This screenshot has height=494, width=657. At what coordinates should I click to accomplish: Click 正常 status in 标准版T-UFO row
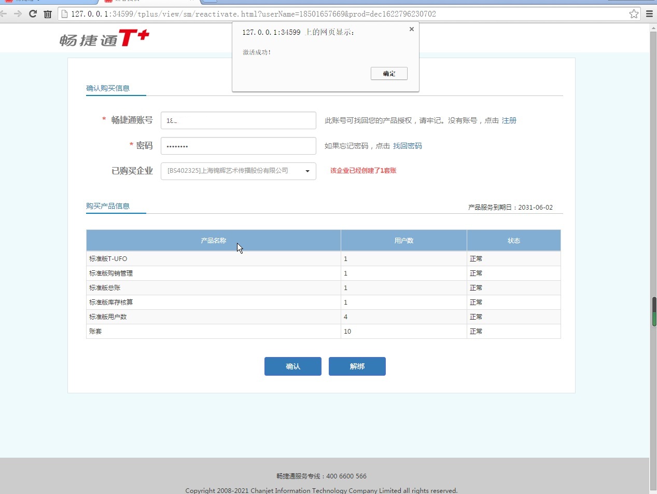476,258
